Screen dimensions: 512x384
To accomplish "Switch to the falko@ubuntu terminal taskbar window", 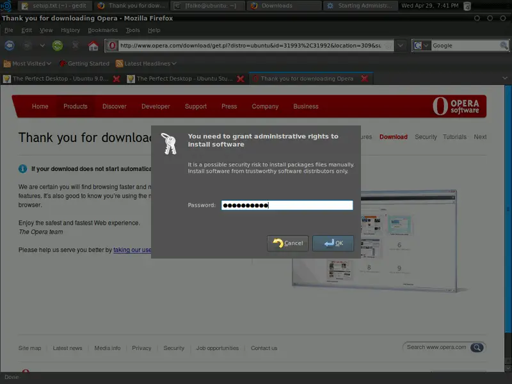I will pyautogui.click(x=207, y=6).
